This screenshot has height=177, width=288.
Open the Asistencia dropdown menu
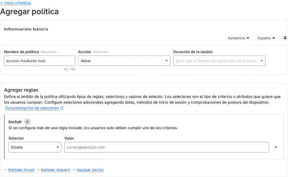[x=239, y=38]
